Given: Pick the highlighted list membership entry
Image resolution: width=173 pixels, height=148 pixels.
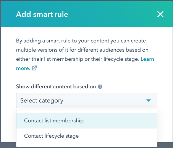Looking at the screenshot, I should pyautogui.click(x=87, y=121).
